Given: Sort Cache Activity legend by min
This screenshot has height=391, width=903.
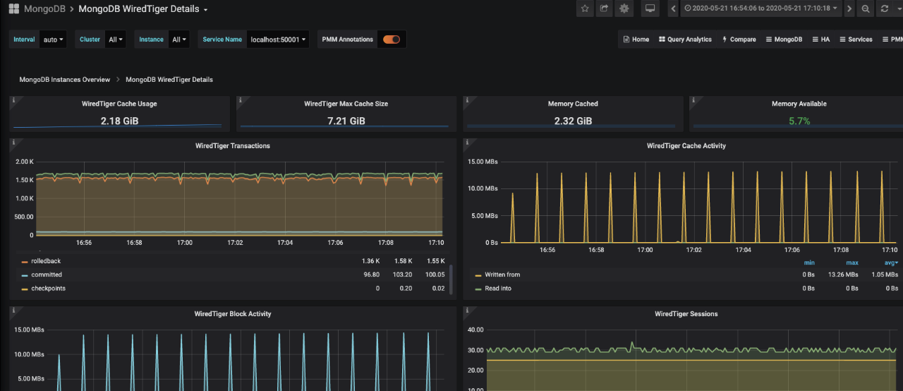Looking at the screenshot, I should pyautogui.click(x=809, y=263).
